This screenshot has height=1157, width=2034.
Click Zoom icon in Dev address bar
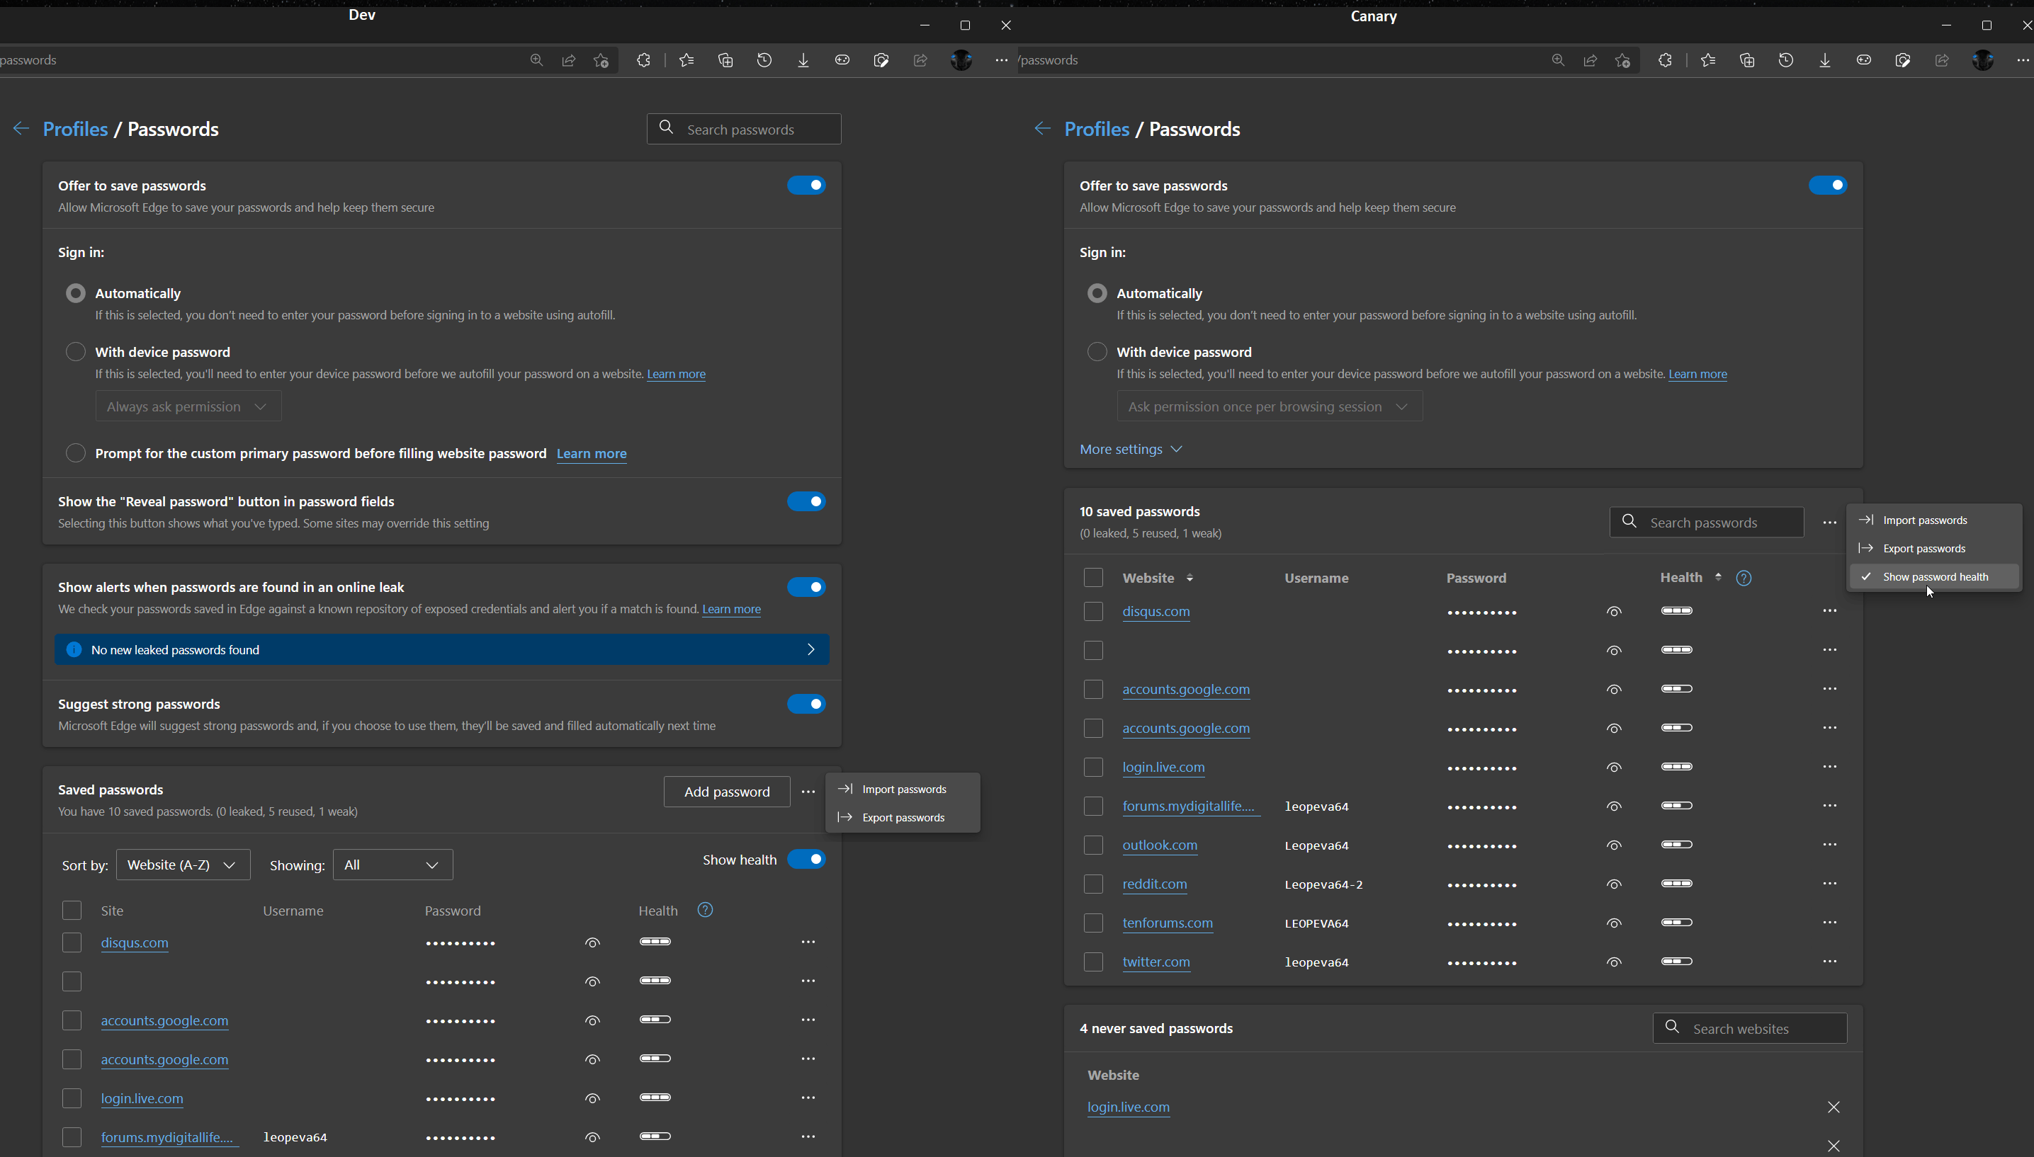[536, 59]
